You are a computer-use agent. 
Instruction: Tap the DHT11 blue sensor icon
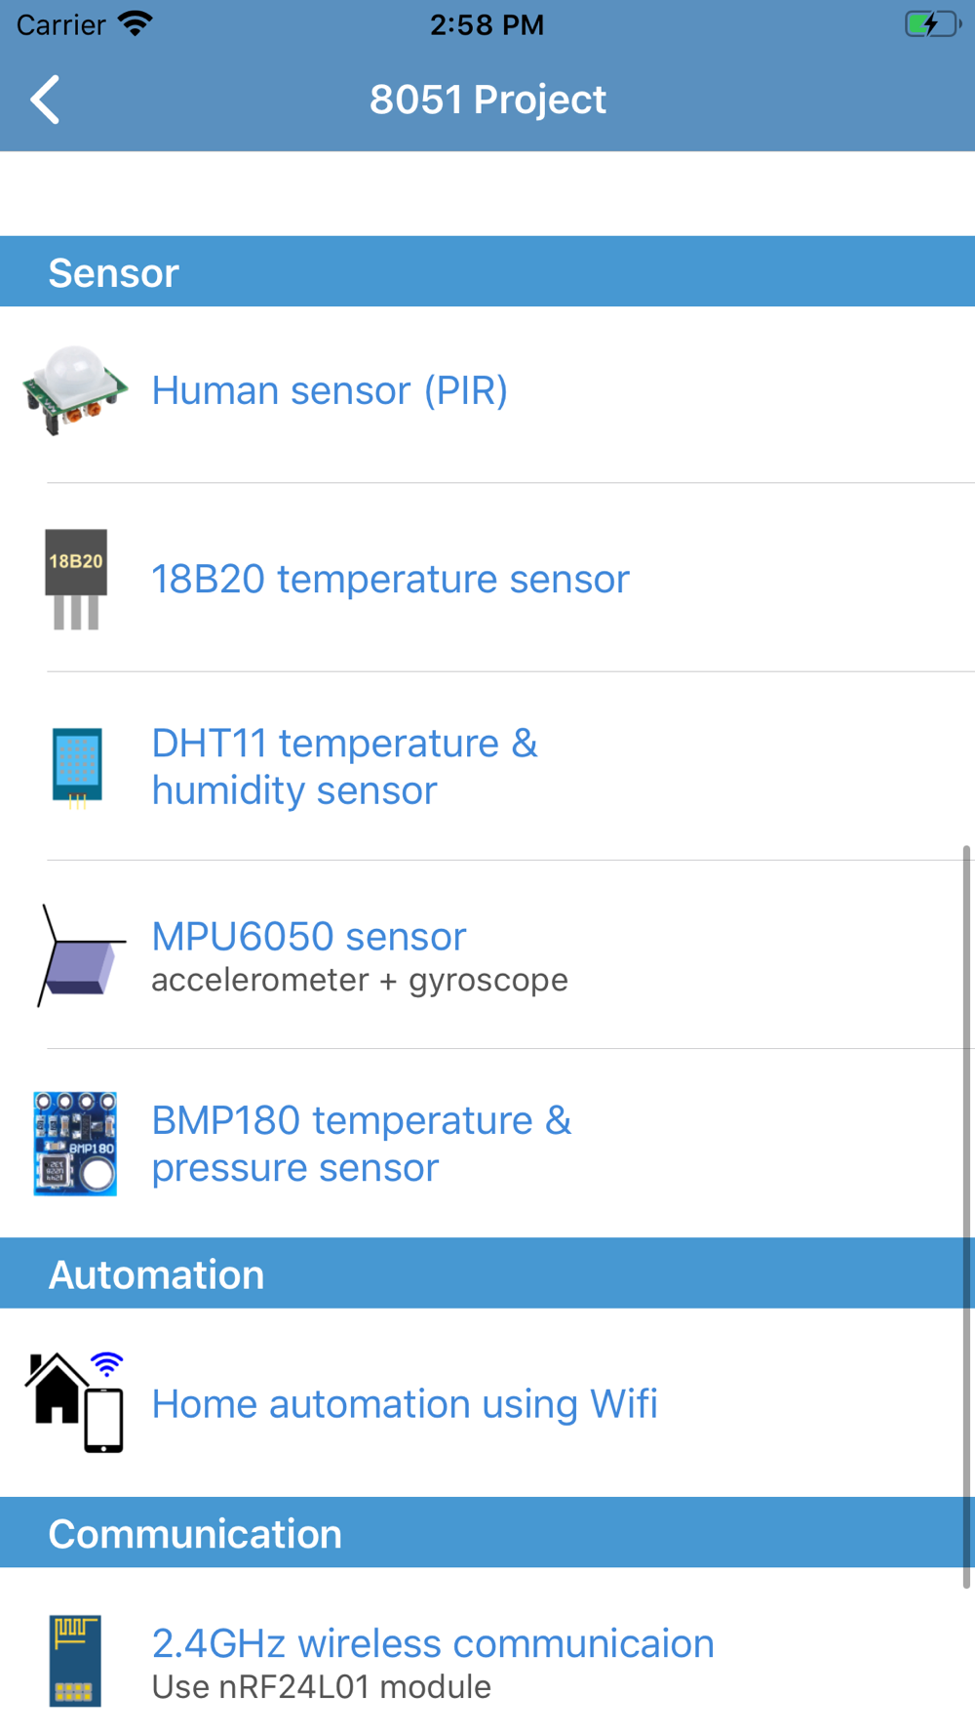(77, 768)
